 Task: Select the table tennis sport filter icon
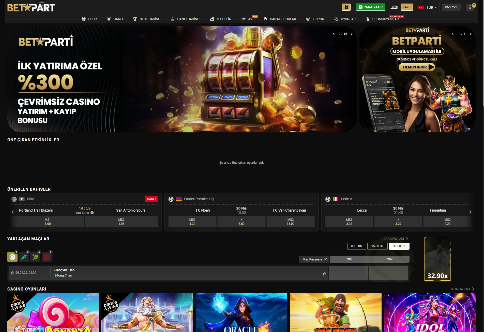[35, 257]
